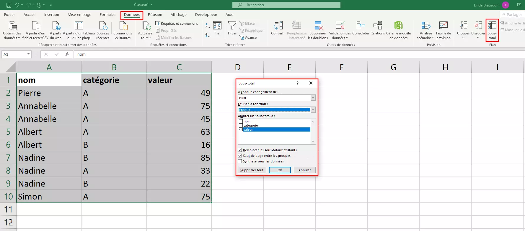Import data À partir d'un fichier texte/CSV
The image size is (525, 231).
point(35,30)
